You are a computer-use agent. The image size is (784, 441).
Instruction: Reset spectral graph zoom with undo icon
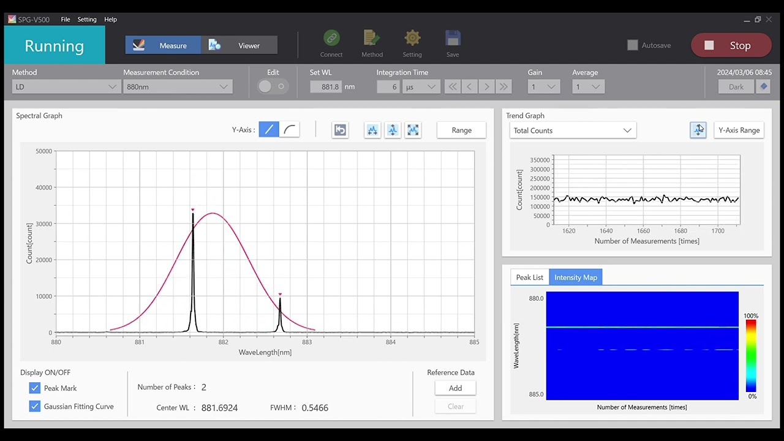[340, 130]
